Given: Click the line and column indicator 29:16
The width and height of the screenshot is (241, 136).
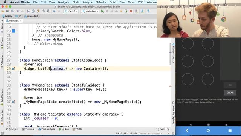Looking at the screenshot, I should click(x=119, y=133).
